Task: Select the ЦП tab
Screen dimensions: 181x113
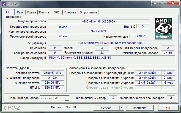Action: point(8,12)
